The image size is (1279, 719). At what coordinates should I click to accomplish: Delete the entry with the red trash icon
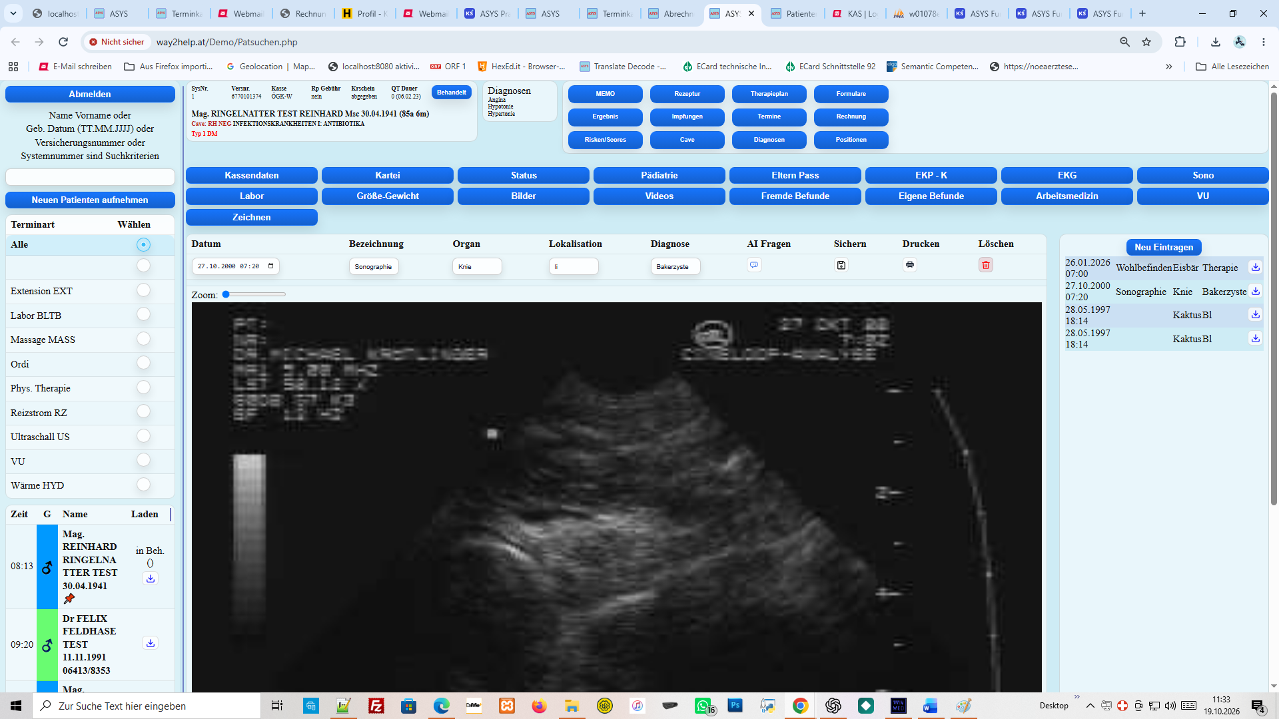(x=986, y=265)
